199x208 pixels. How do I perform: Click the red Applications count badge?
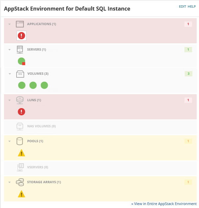click(x=188, y=24)
